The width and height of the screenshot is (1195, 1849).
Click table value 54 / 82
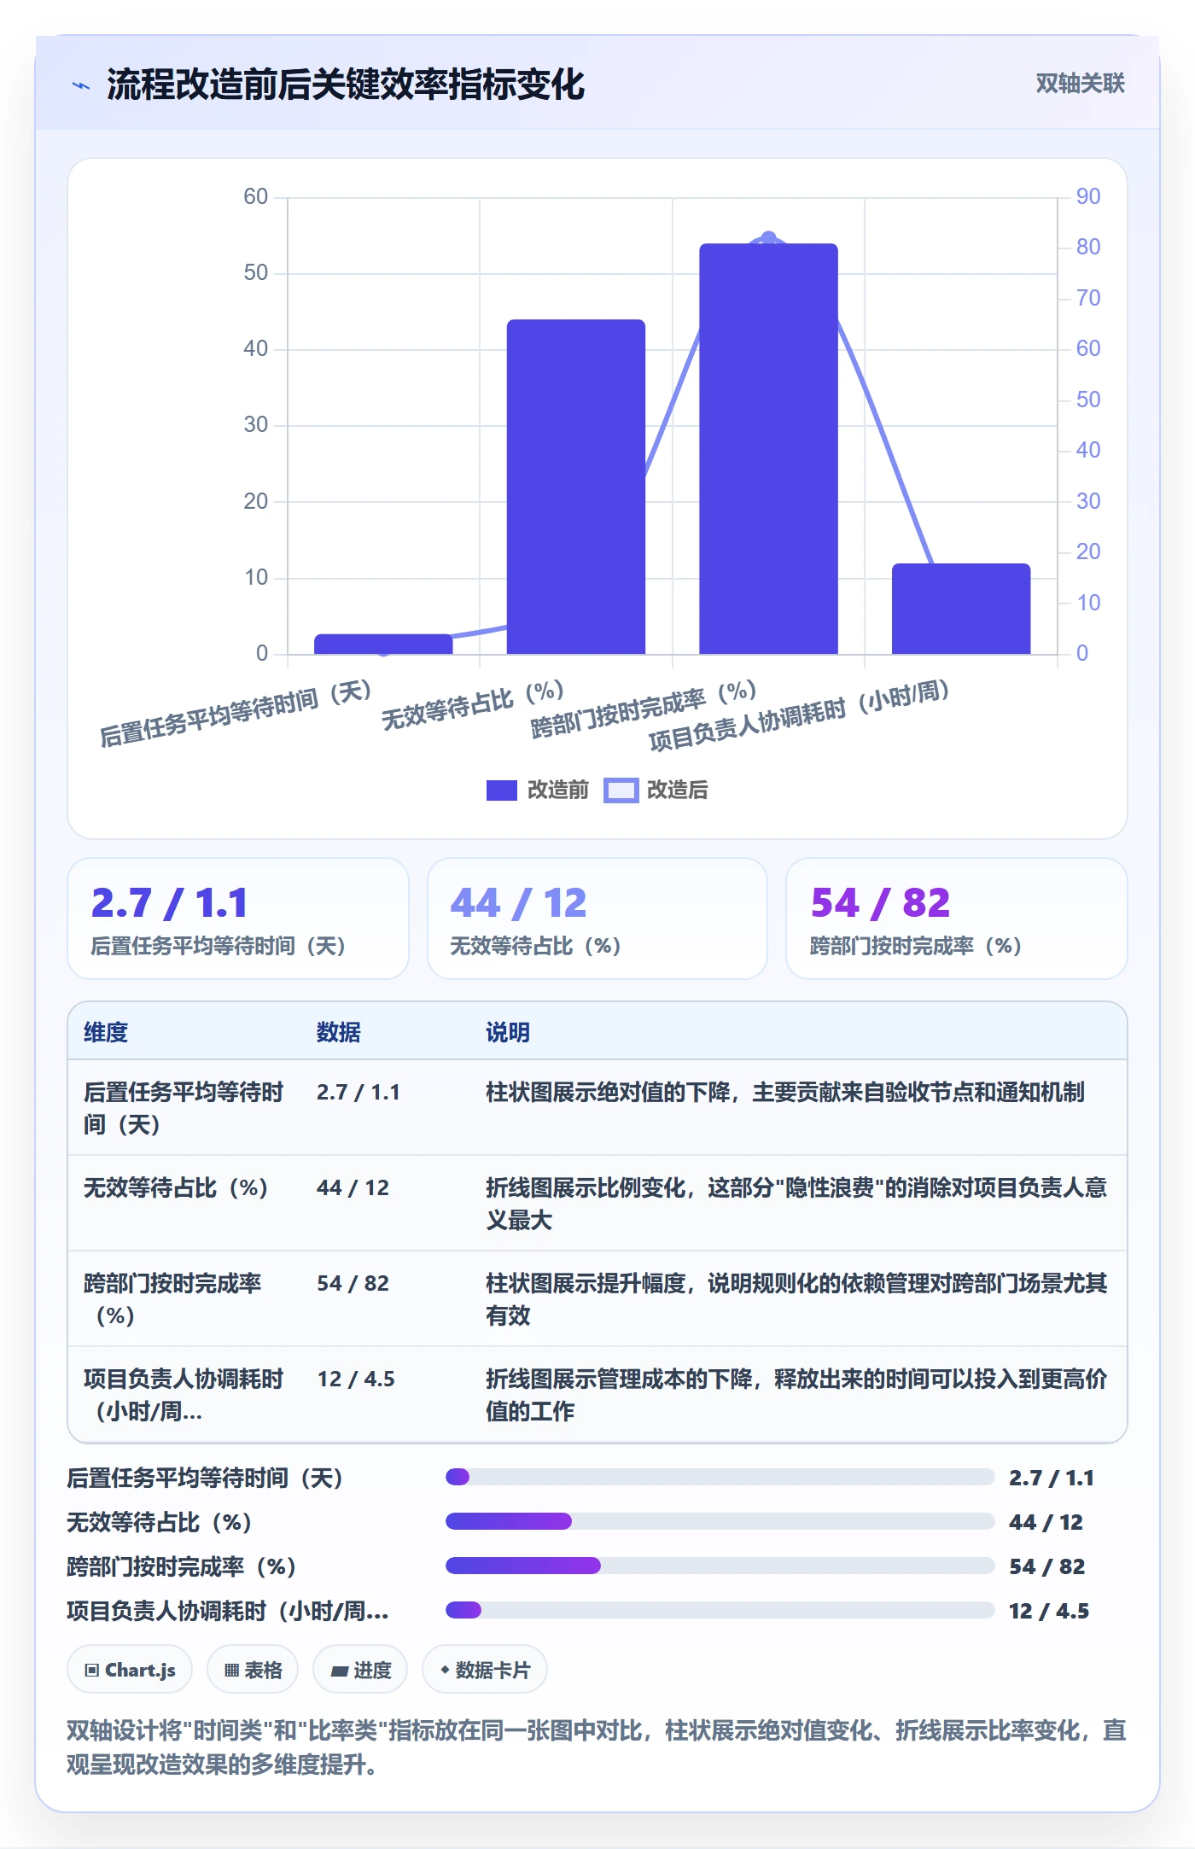[353, 1283]
